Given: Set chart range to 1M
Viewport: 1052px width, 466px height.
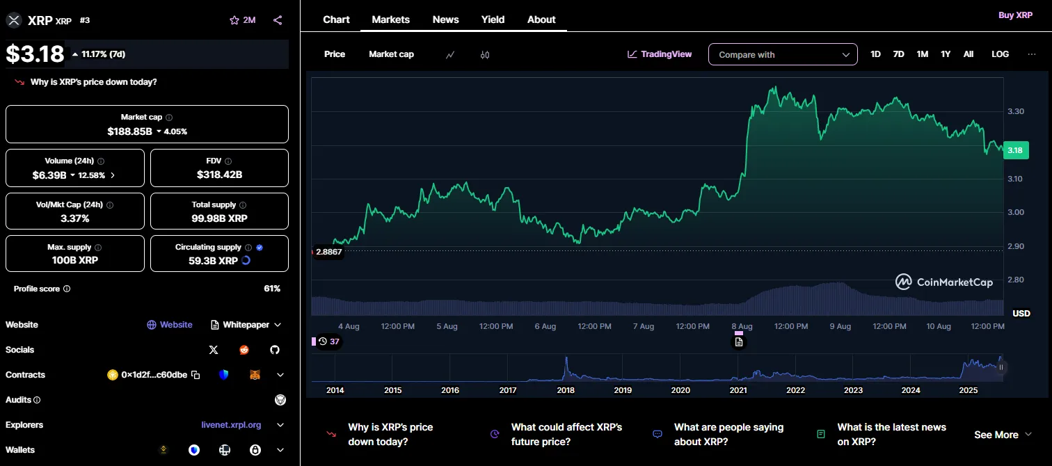Looking at the screenshot, I should coord(922,54).
